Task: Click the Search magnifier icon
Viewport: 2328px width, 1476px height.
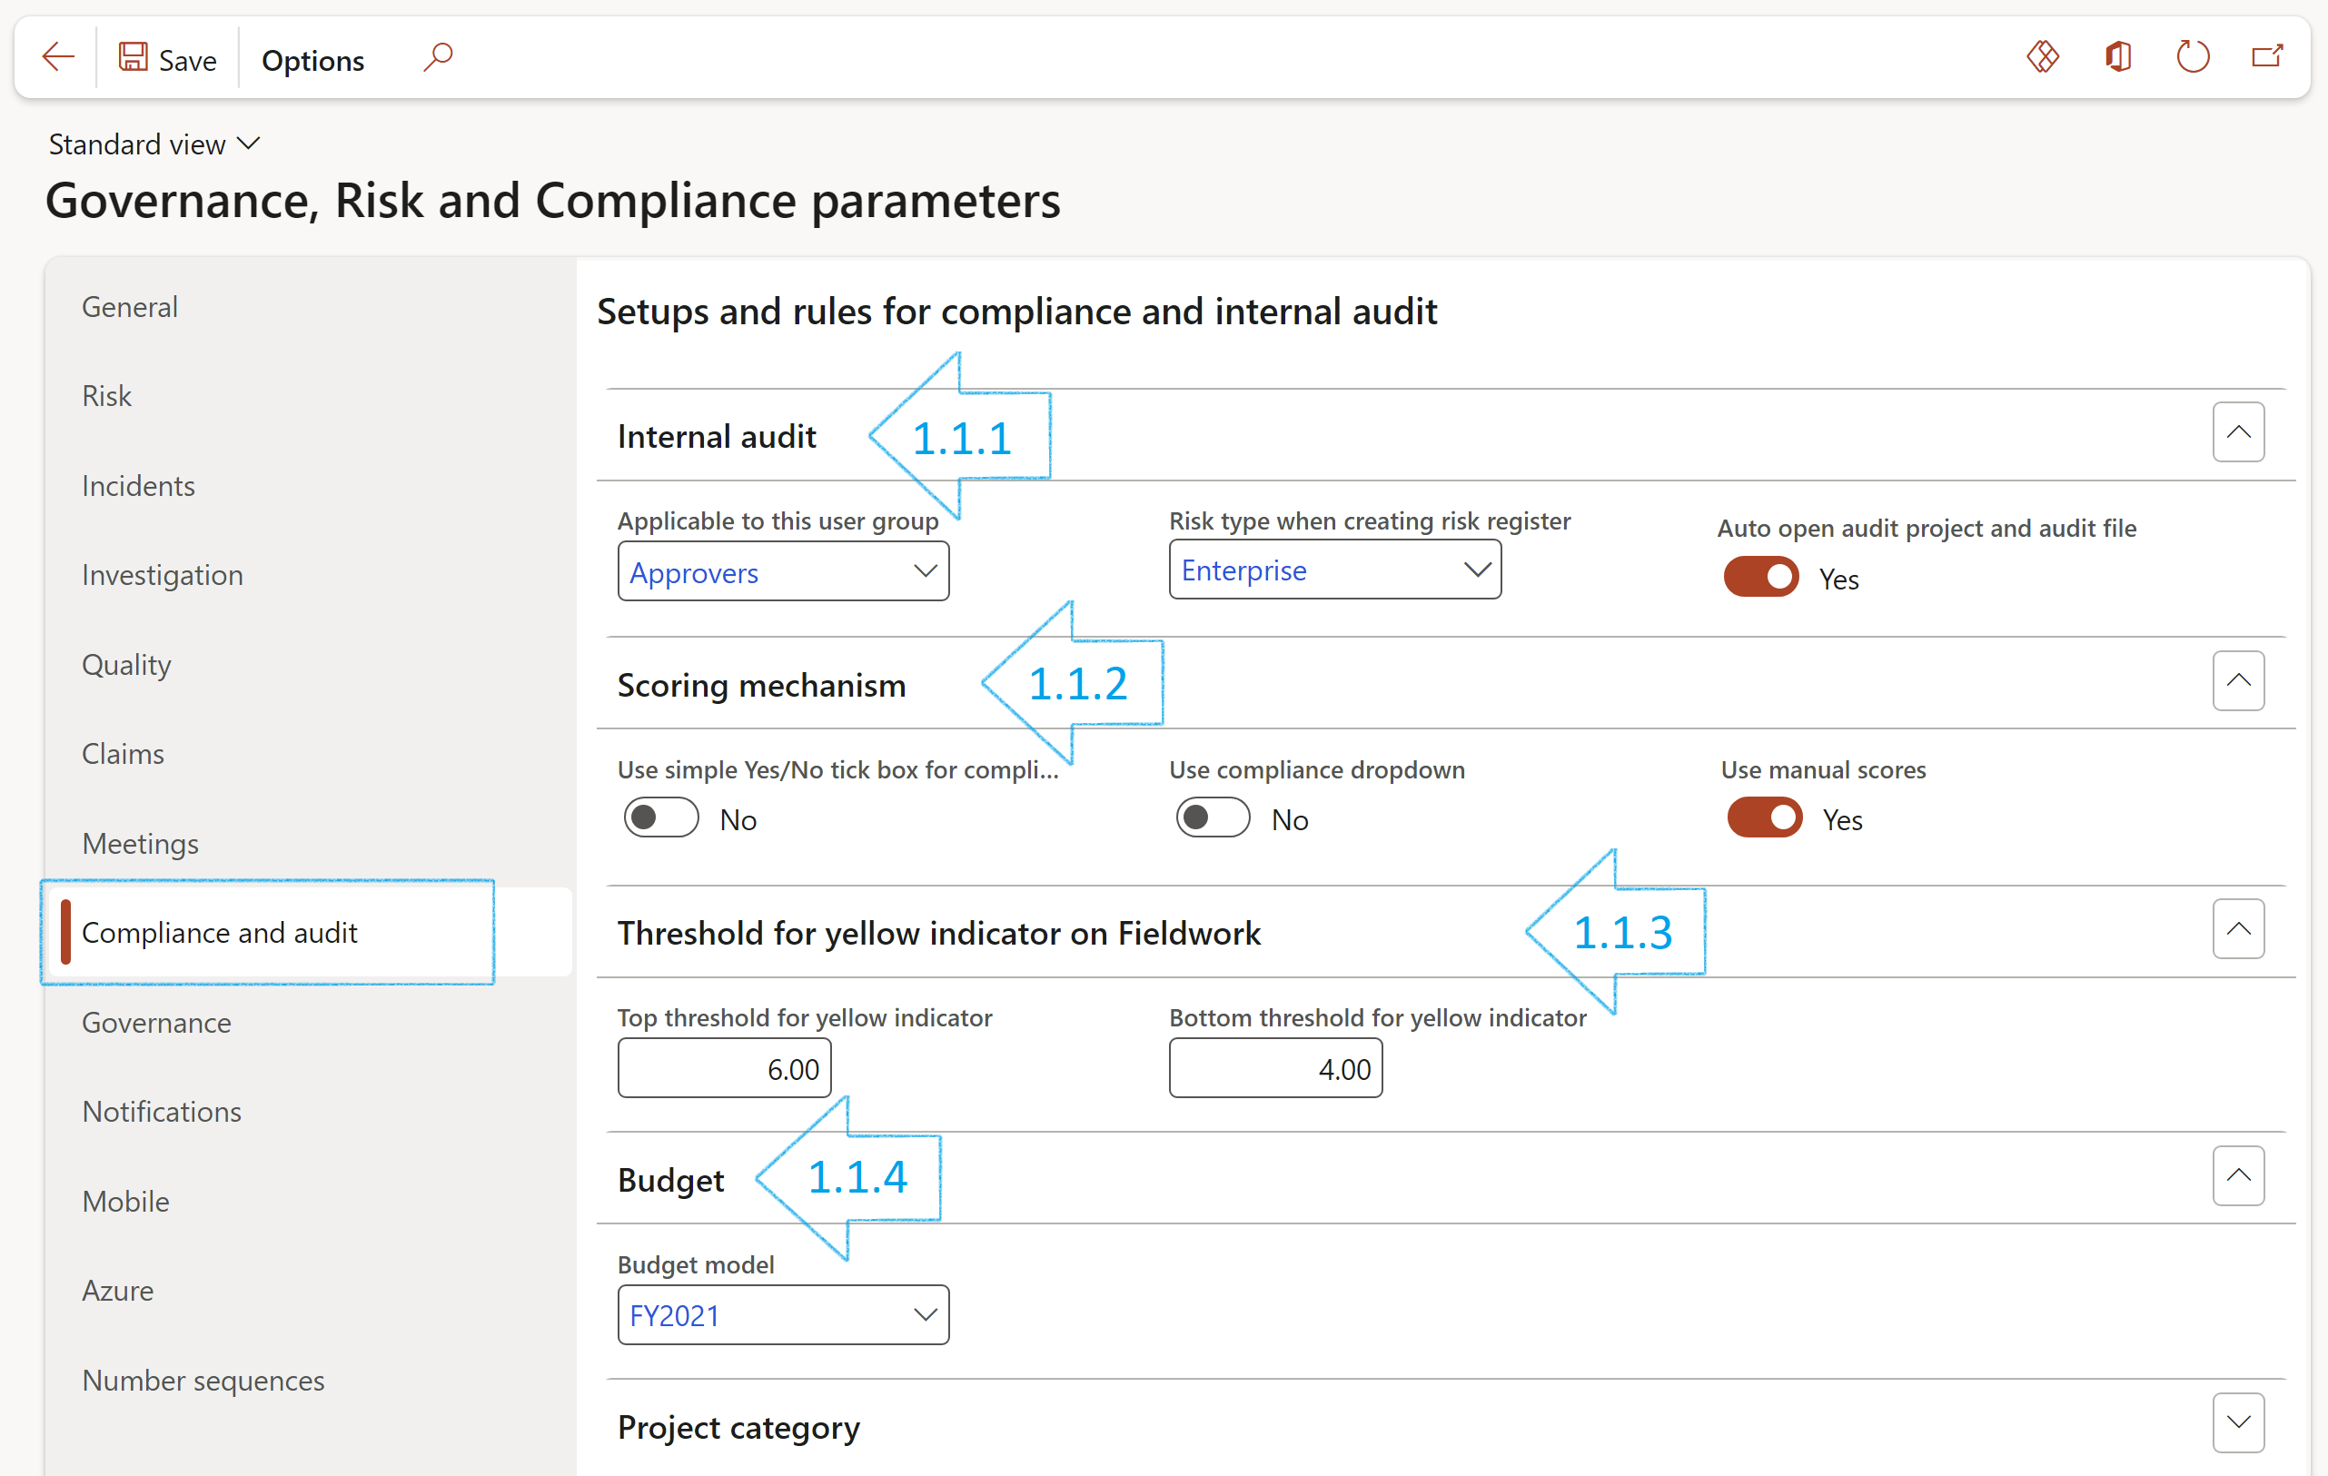Action: 438,58
